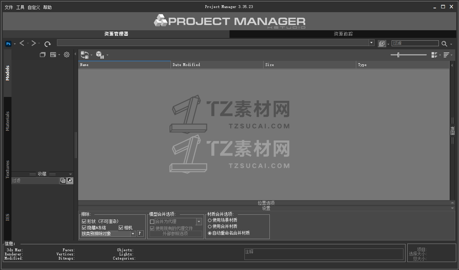
Task: Expand the 位置选项 section
Action: (266, 203)
